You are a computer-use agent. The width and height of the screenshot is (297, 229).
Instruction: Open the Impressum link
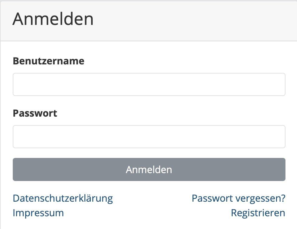point(38,213)
